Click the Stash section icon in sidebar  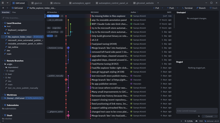[x=5, y=115]
